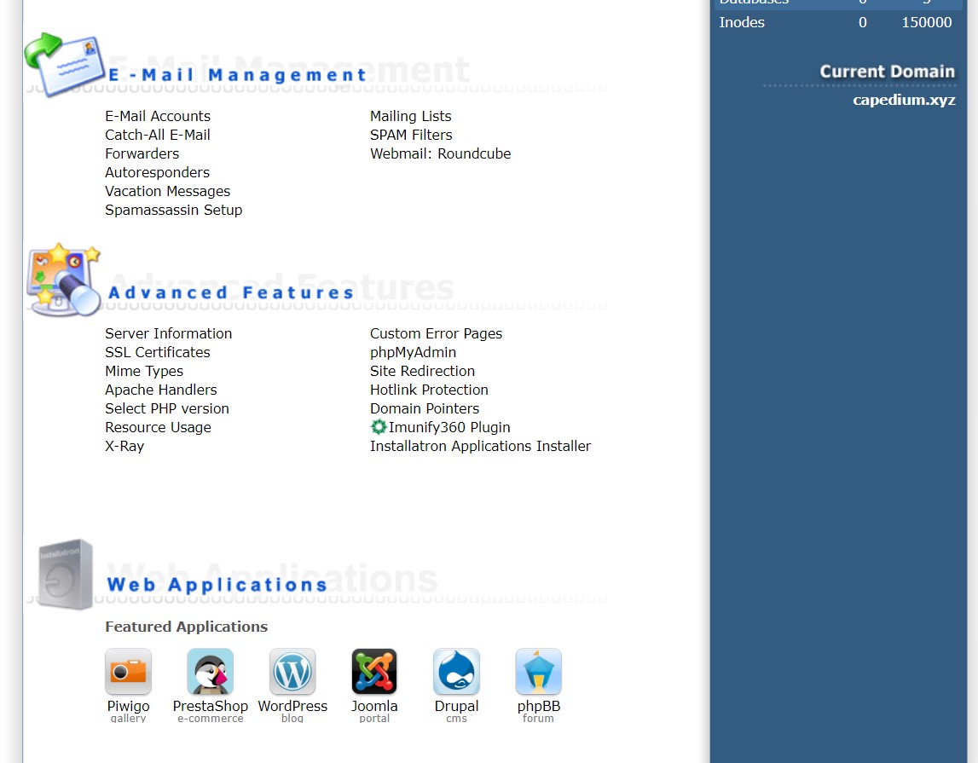
Task: Open SSL Certificates page
Action: [158, 352]
